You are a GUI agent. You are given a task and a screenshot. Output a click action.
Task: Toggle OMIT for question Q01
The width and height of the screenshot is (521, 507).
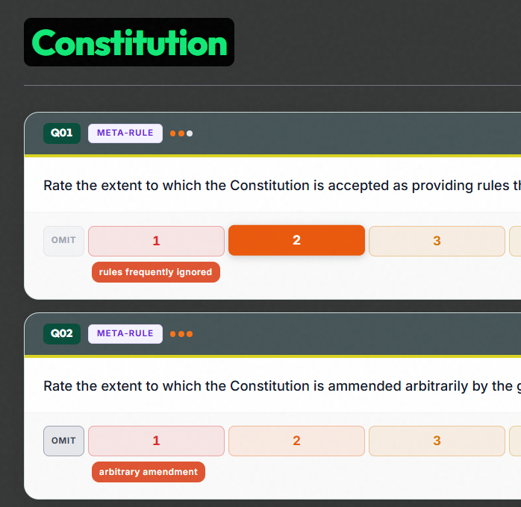click(x=63, y=241)
